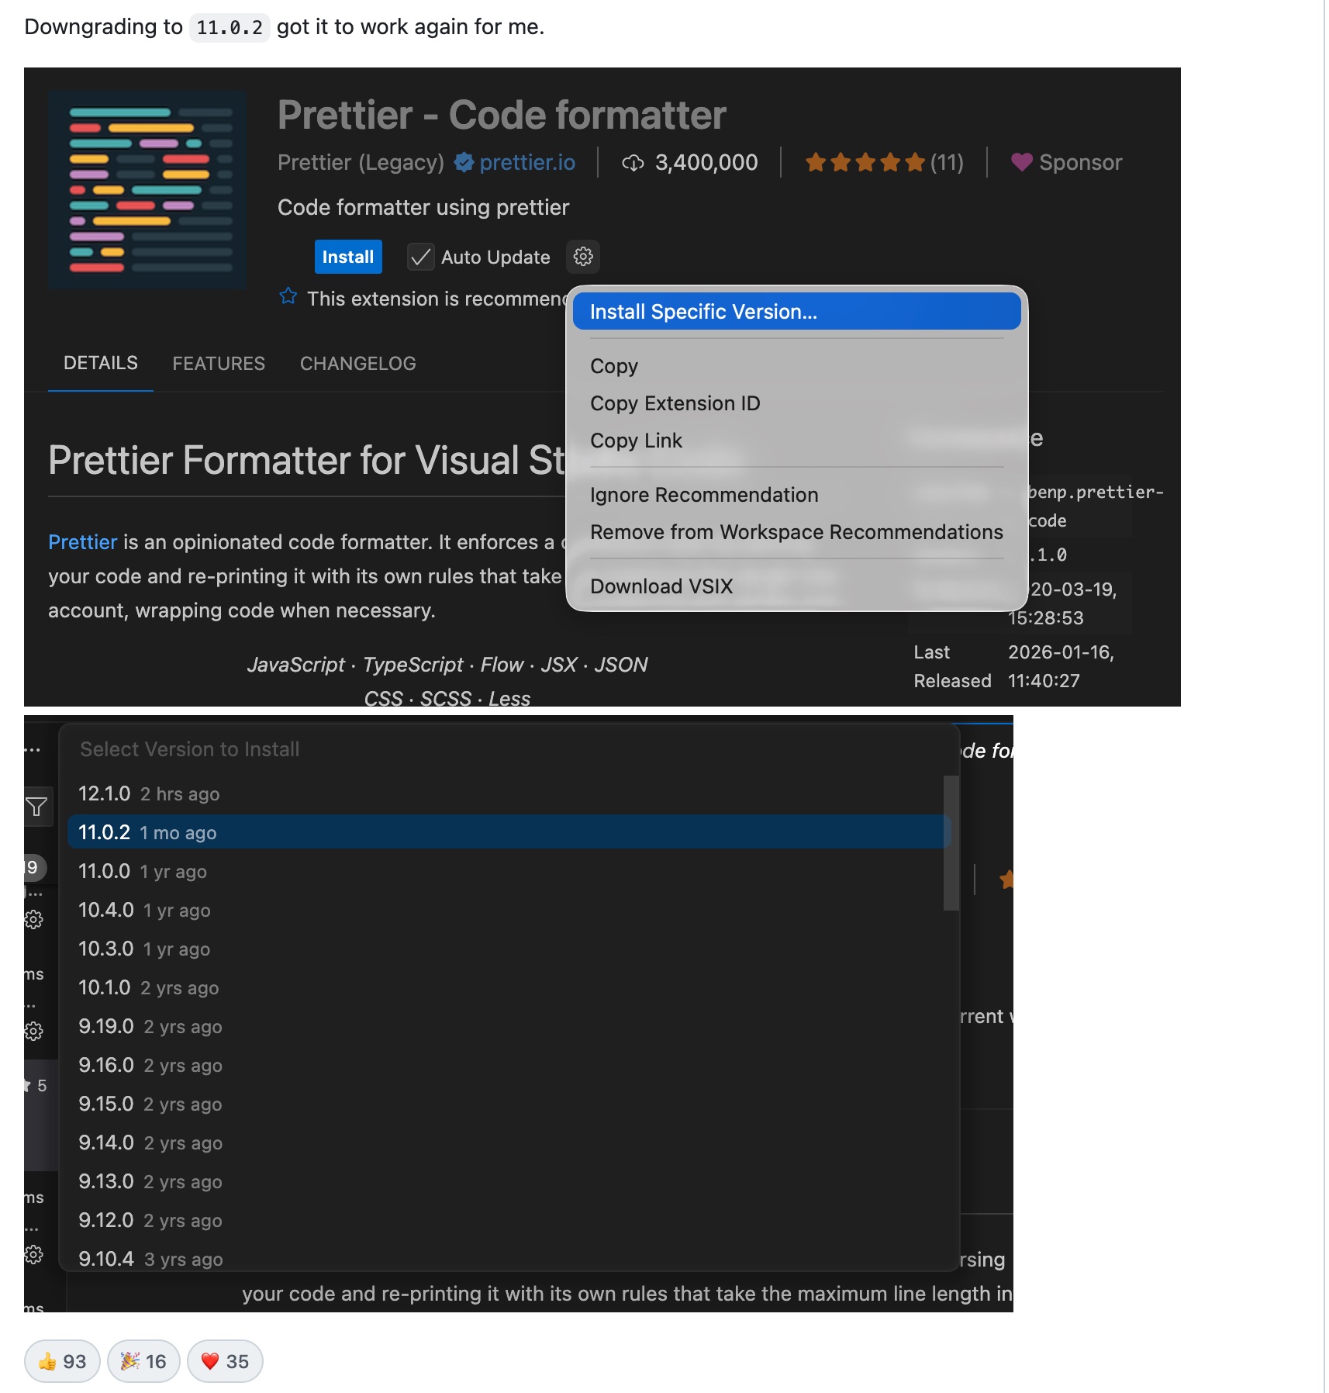Click the blue Install button
1329x1393 pixels.
coord(347,256)
